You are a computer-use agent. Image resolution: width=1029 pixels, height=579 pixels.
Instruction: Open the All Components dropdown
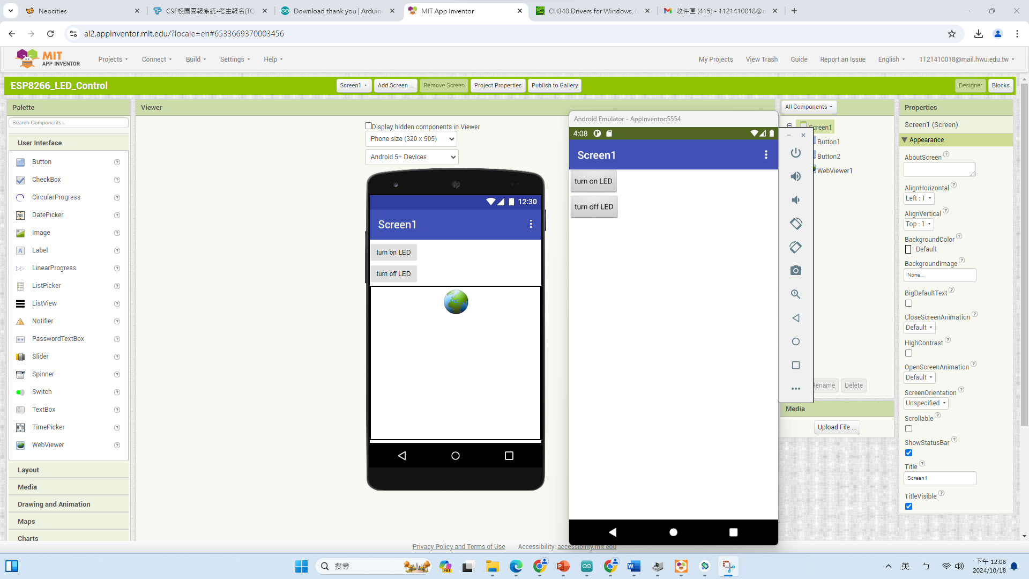click(x=808, y=107)
